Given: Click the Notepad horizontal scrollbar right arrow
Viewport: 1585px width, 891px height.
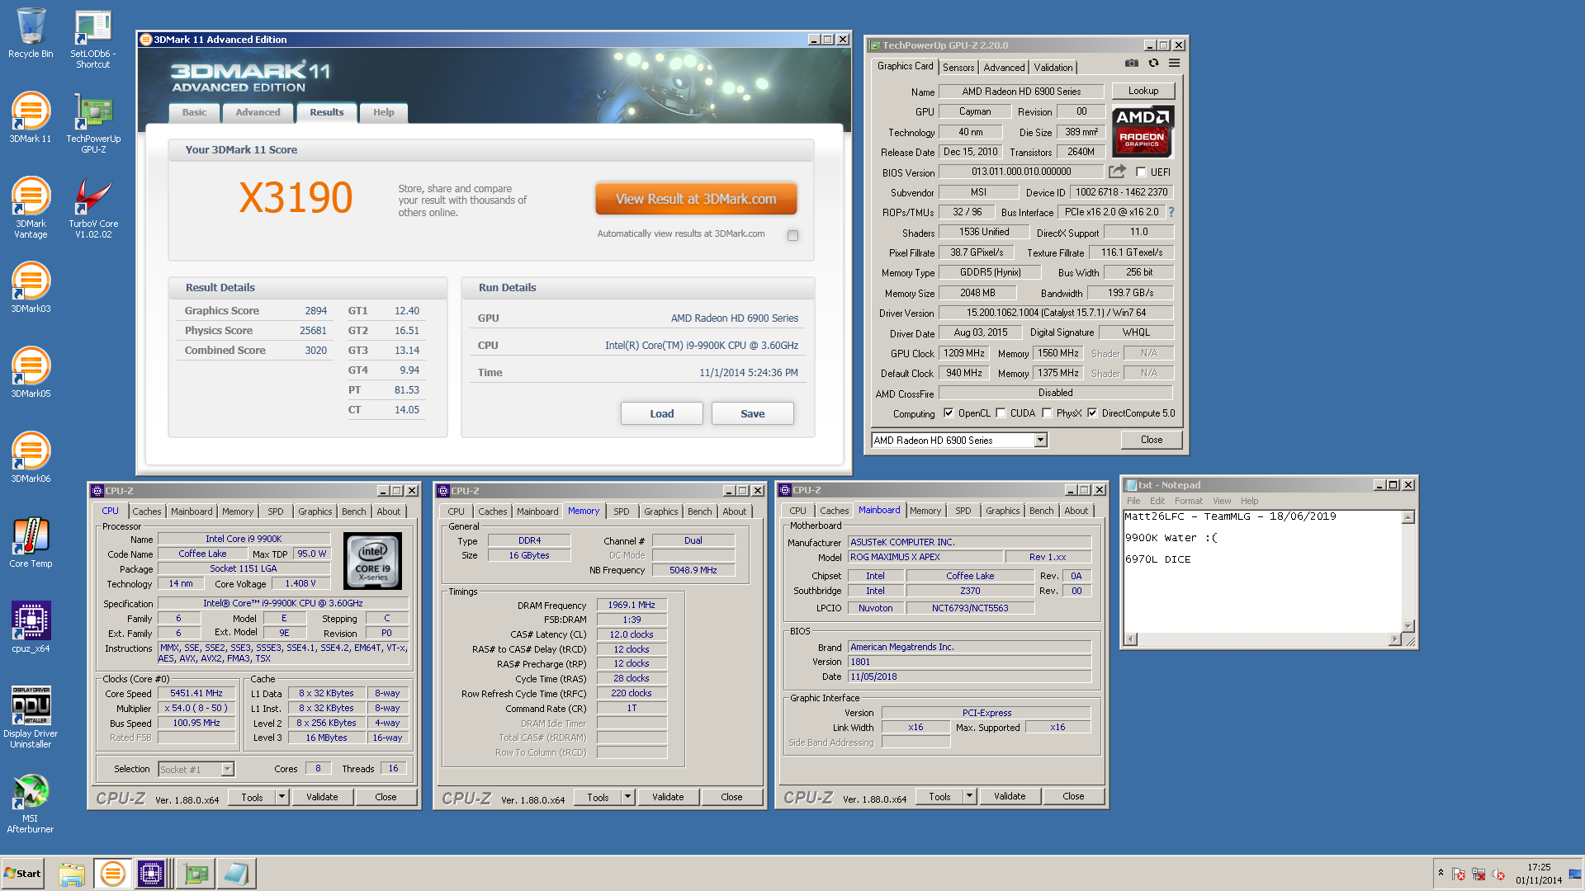Looking at the screenshot, I should tap(1395, 639).
